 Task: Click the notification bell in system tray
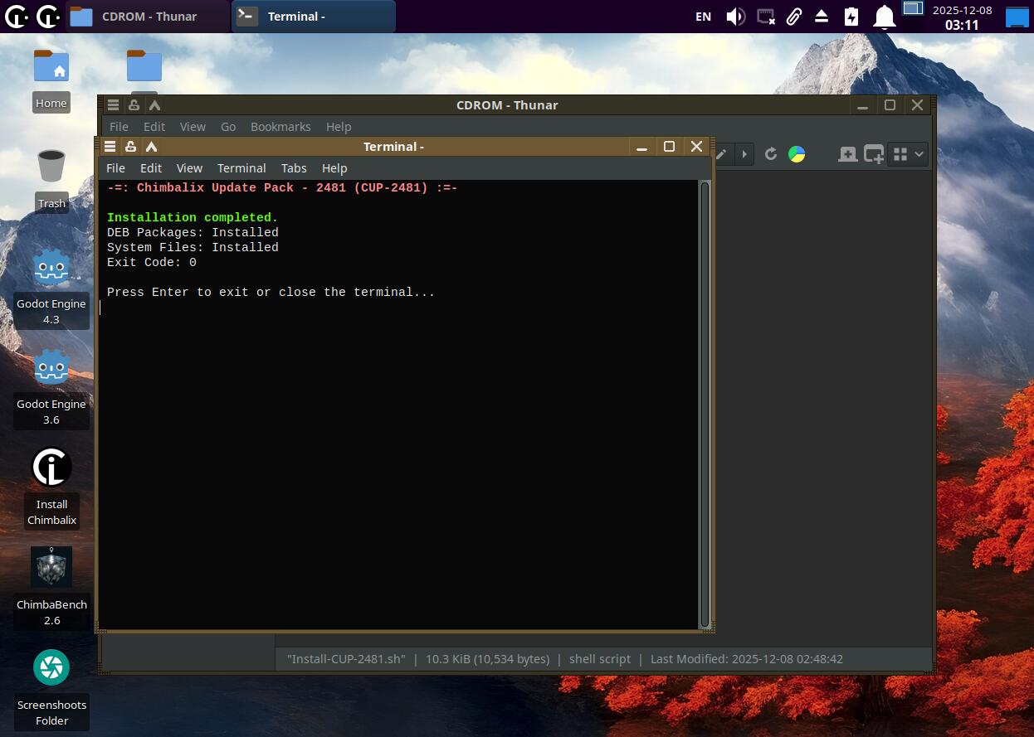click(x=885, y=17)
